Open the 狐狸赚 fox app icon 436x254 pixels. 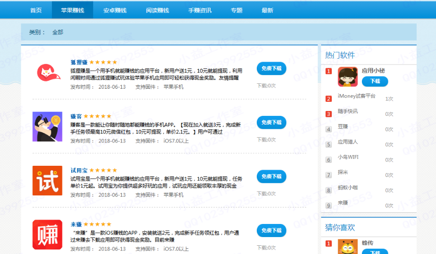[48, 73]
